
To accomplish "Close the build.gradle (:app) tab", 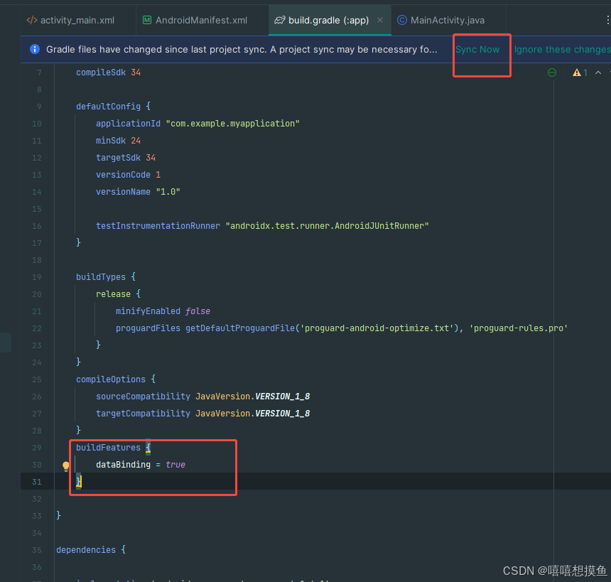I will tap(381, 20).
